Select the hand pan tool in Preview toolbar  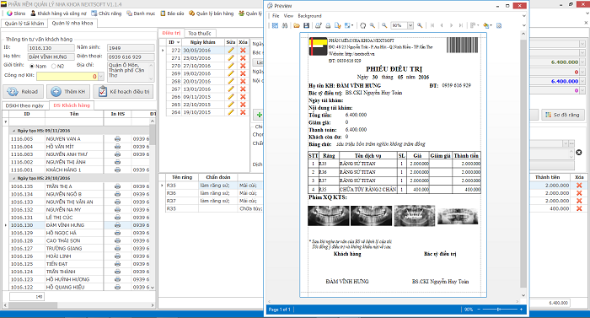point(362,25)
